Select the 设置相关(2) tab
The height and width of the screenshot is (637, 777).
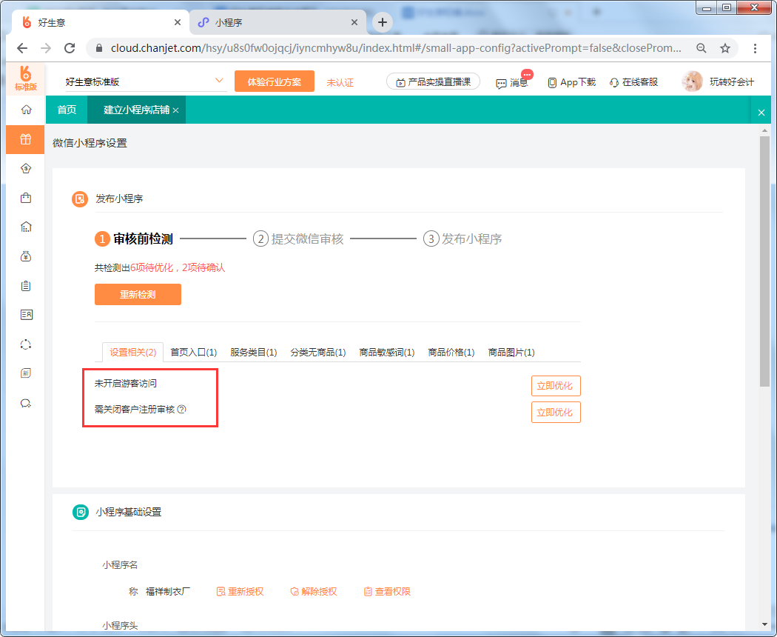[132, 353]
